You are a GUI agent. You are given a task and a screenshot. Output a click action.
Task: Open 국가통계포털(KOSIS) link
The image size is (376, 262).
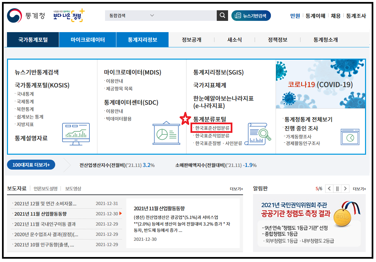point(42,85)
